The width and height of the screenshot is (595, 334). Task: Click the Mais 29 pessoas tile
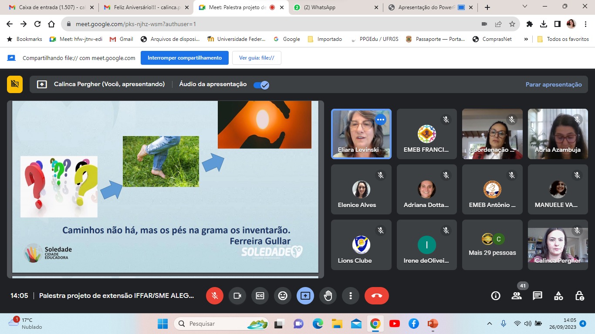pyautogui.click(x=492, y=245)
